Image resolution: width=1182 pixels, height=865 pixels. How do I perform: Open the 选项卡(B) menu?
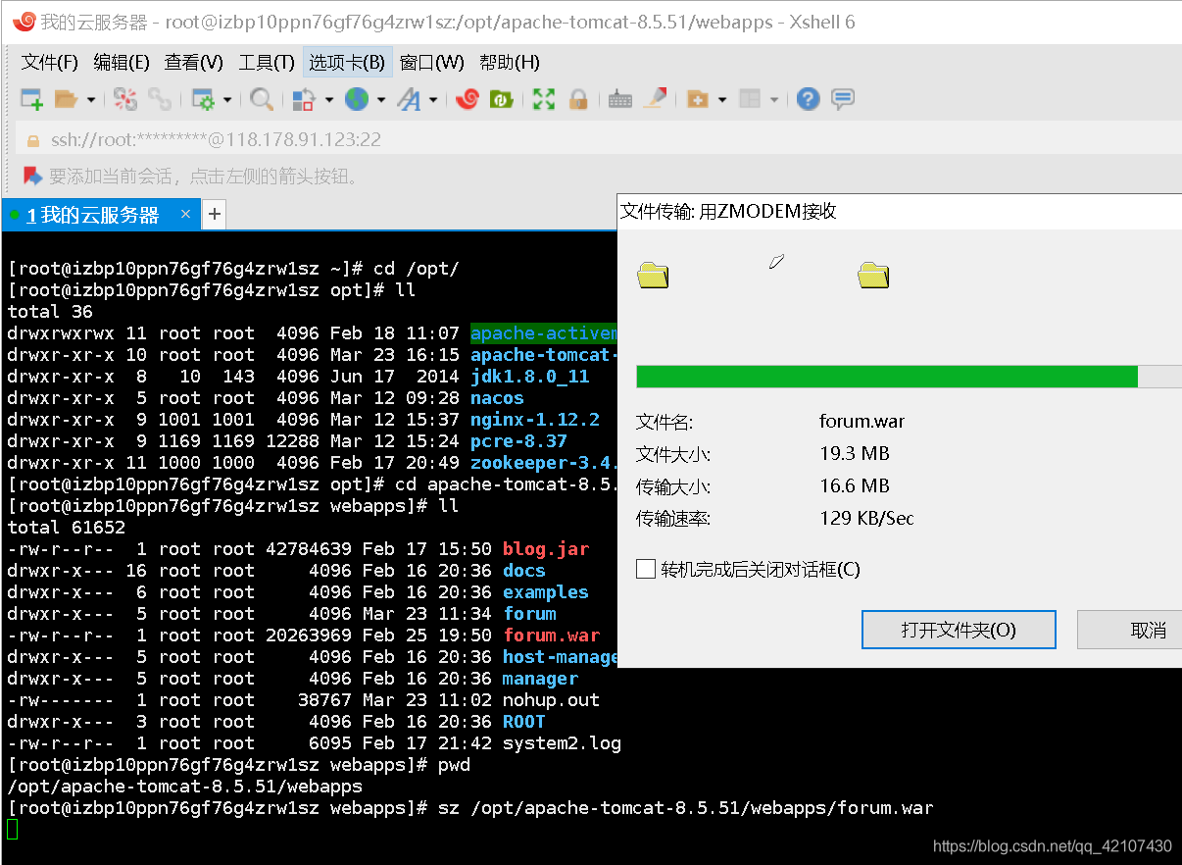click(x=347, y=63)
